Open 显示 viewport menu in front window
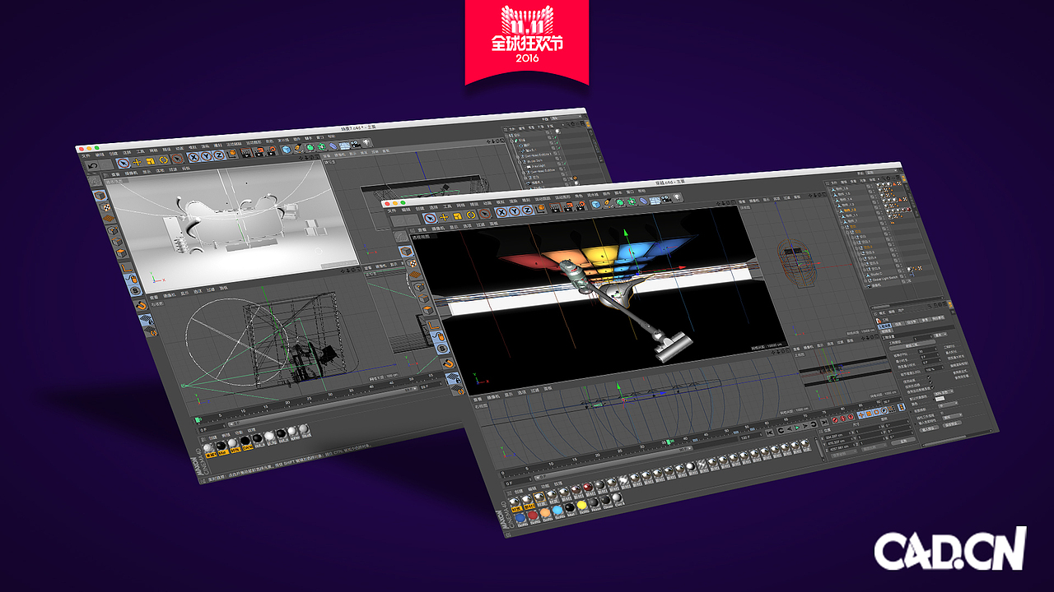This screenshot has height=592, width=1054. (x=454, y=226)
